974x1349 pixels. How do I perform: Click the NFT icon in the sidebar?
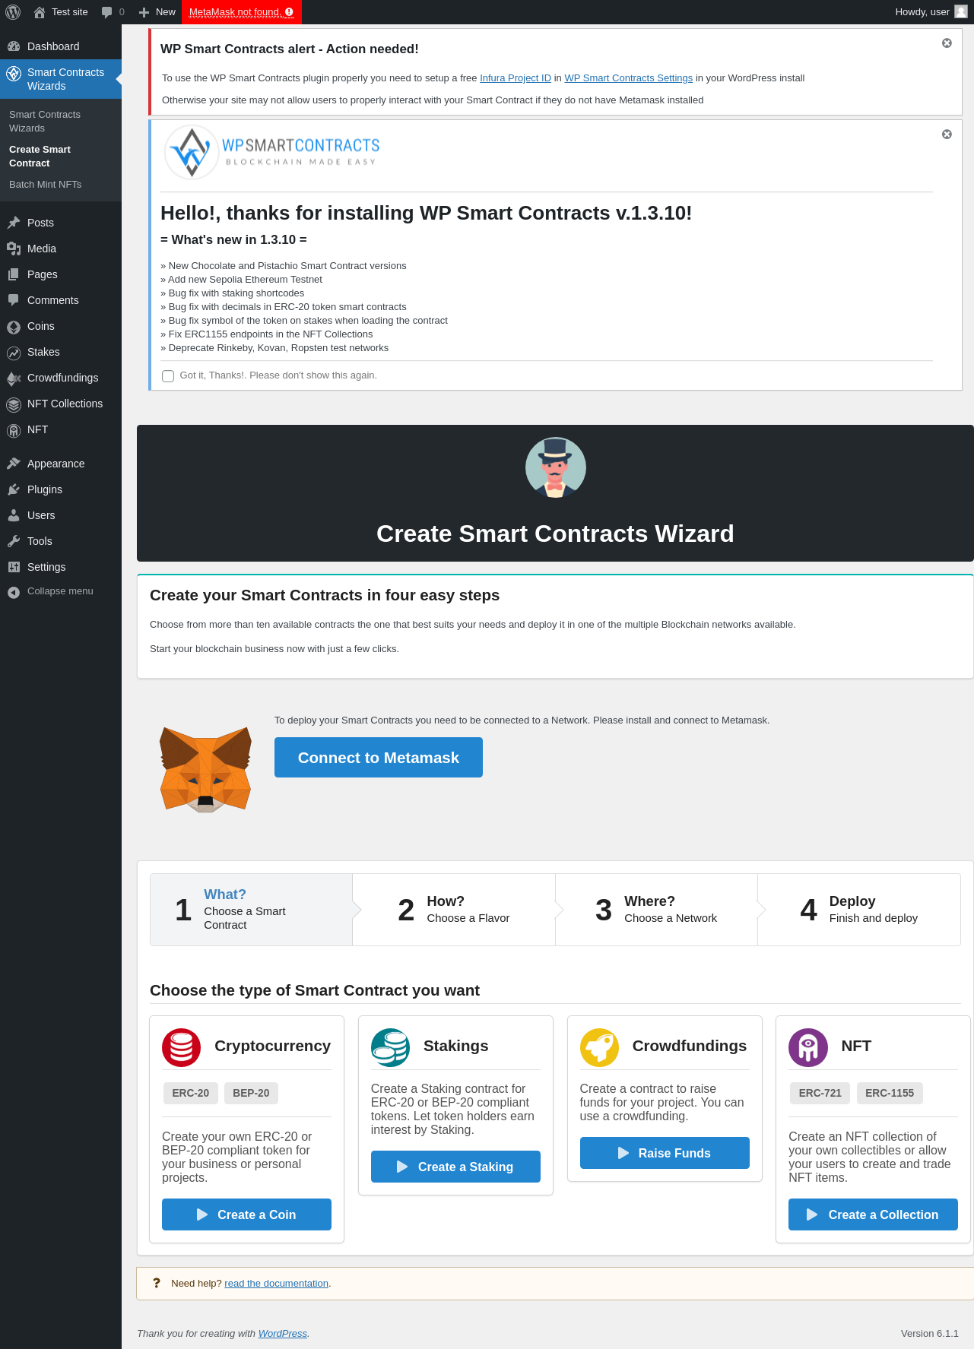[14, 430]
